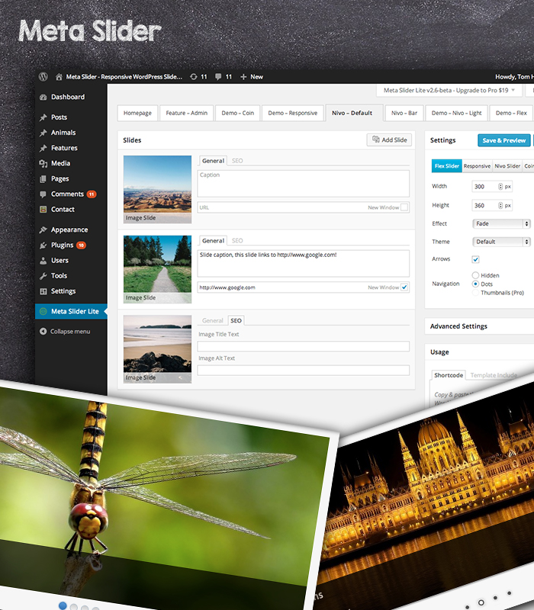Choose the Responsive slider type tab
Image resolution: width=534 pixels, height=610 pixels.
tap(477, 166)
